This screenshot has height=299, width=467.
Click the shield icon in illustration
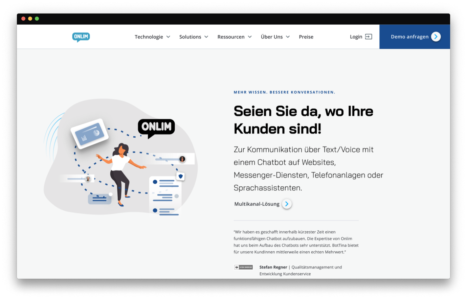[x=181, y=176]
